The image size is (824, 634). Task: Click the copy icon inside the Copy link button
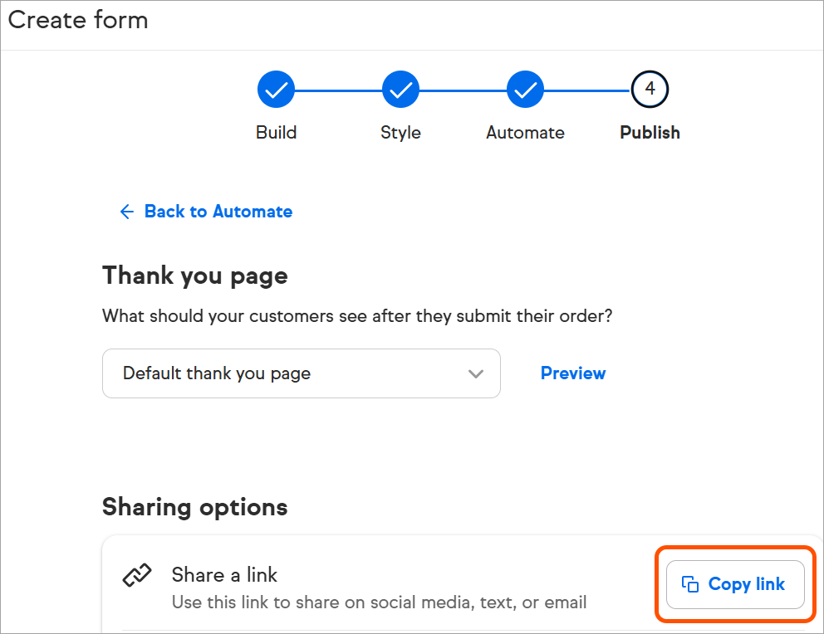point(690,584)
